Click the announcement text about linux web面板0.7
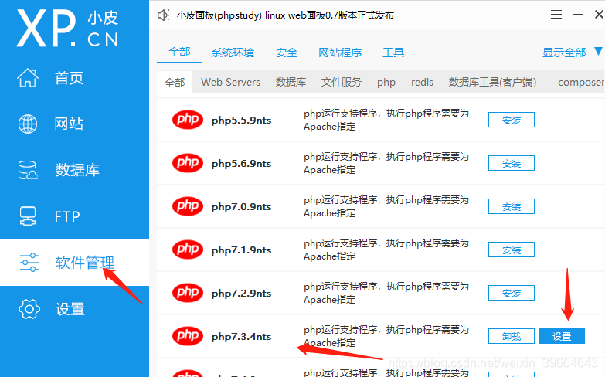The image size is (605, 377). 285,15
